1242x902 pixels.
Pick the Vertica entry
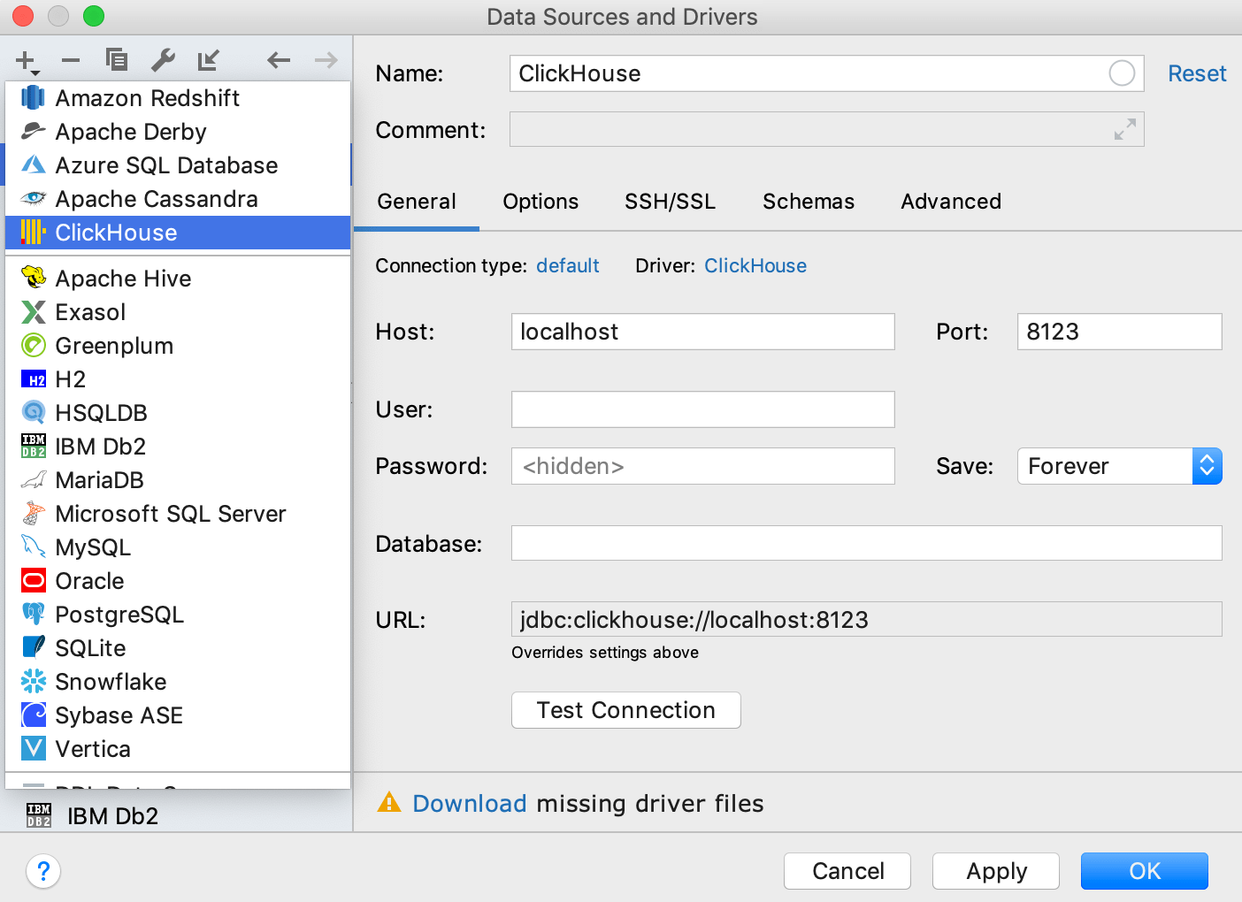178,749
